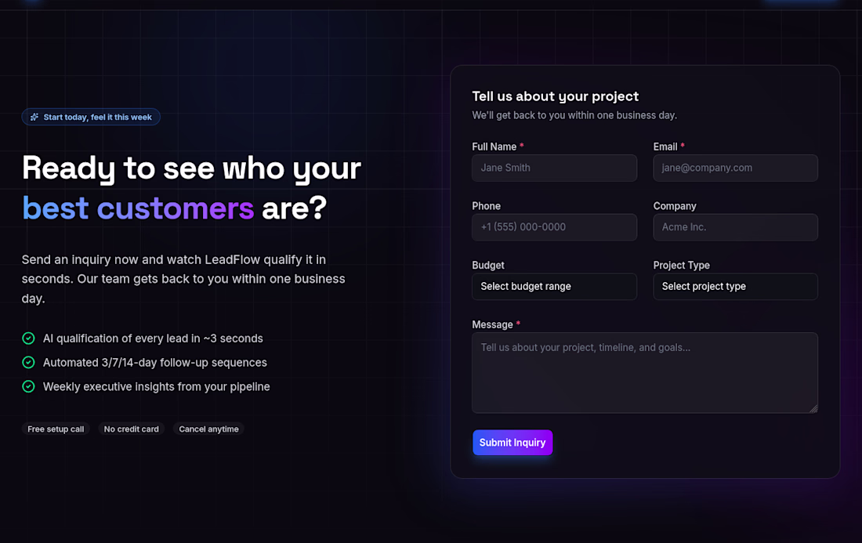Click the Free setup call tag

point(56,429)
